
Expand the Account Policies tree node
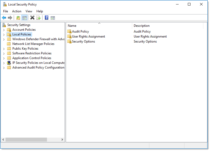(x=4, y=30)
